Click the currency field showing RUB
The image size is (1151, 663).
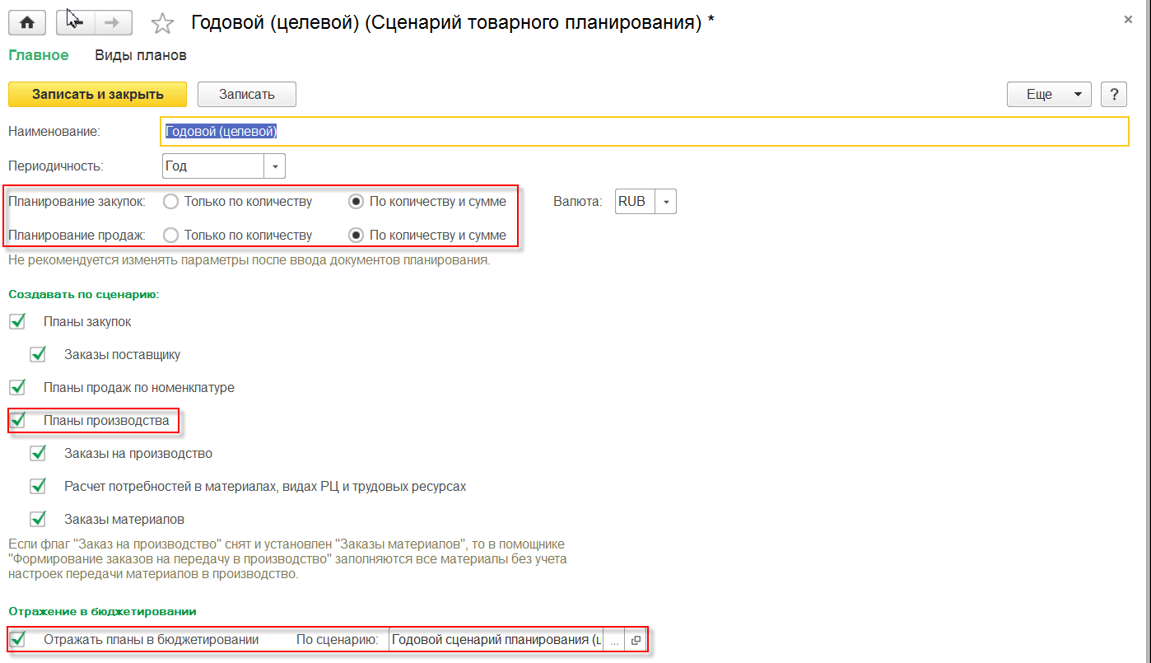tap(636, 201)
